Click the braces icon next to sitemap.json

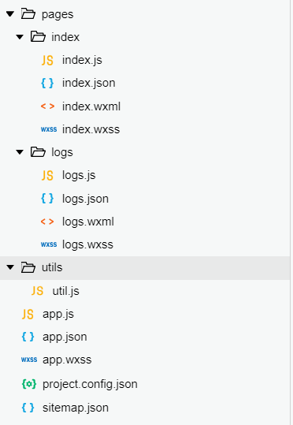coord(28,408)
